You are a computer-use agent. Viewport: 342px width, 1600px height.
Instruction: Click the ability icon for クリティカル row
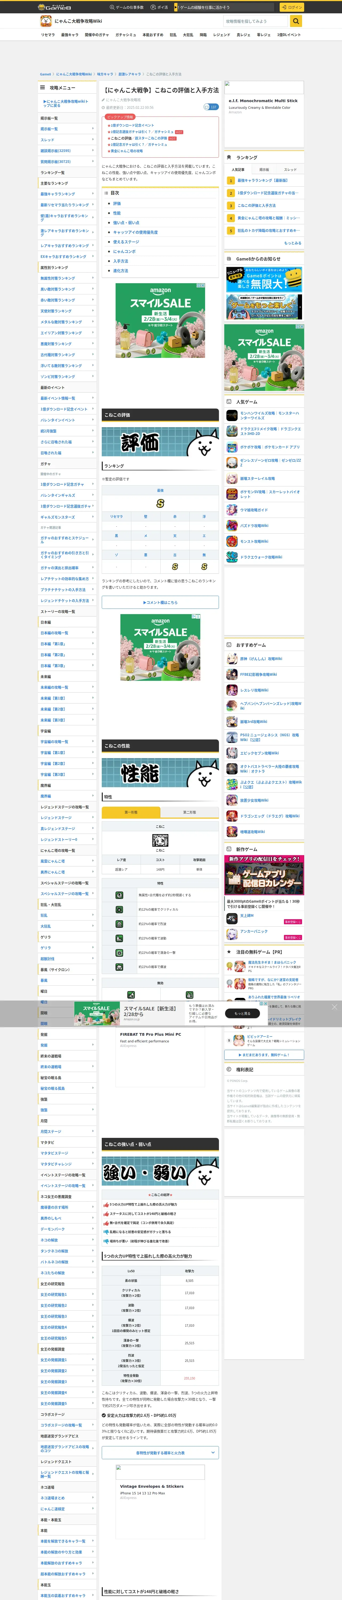[119, 909]
